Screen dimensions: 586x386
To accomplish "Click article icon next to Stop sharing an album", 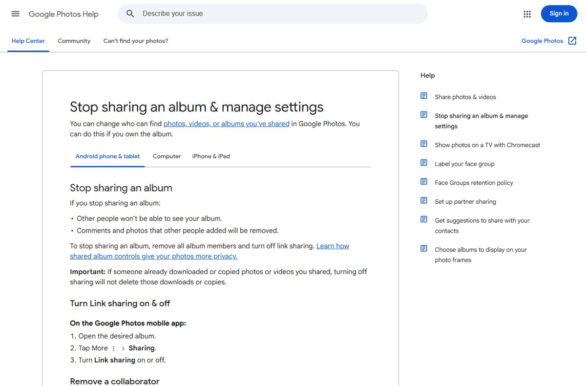I will 424,115.
